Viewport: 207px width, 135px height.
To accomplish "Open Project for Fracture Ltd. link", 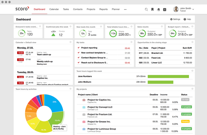I will click(x=100, y=114).
